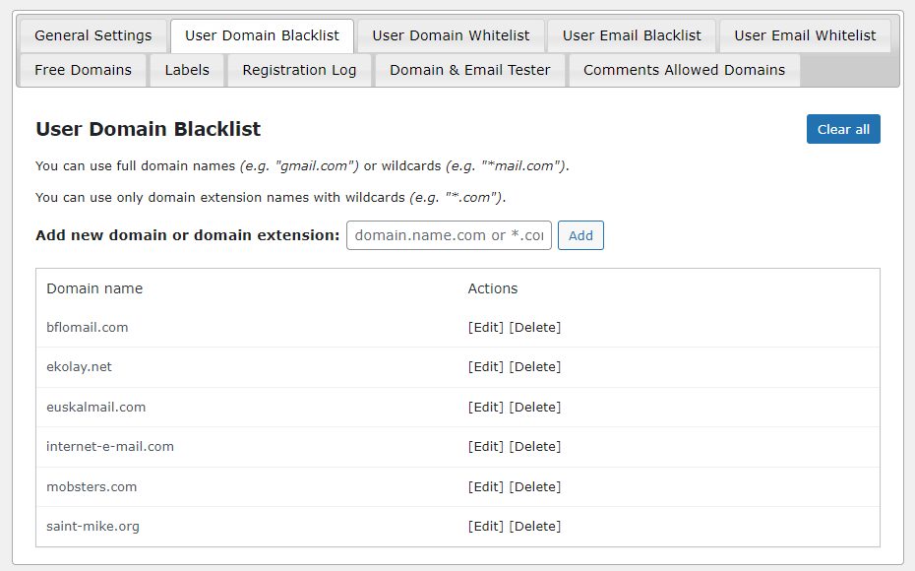The width and height of the screenshot is (915, 571).
Task: Open the User Email Blacklist tab
Action: pyautogui.click(x=632, y=35)
